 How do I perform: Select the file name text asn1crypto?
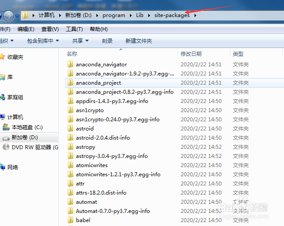coord(90,110)
